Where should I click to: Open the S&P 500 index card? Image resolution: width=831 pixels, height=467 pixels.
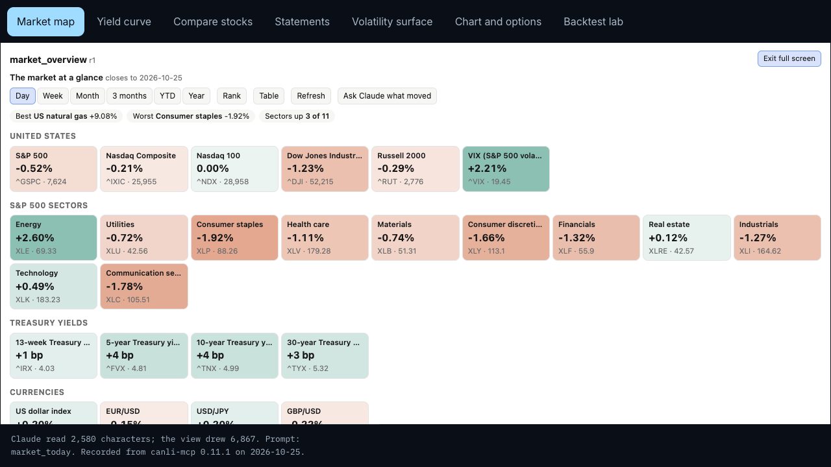click(53, 169)
